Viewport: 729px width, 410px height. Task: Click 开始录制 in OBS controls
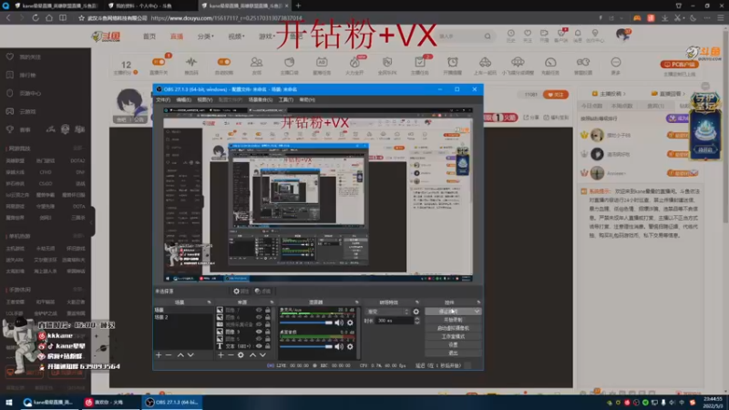pos(453,320)
